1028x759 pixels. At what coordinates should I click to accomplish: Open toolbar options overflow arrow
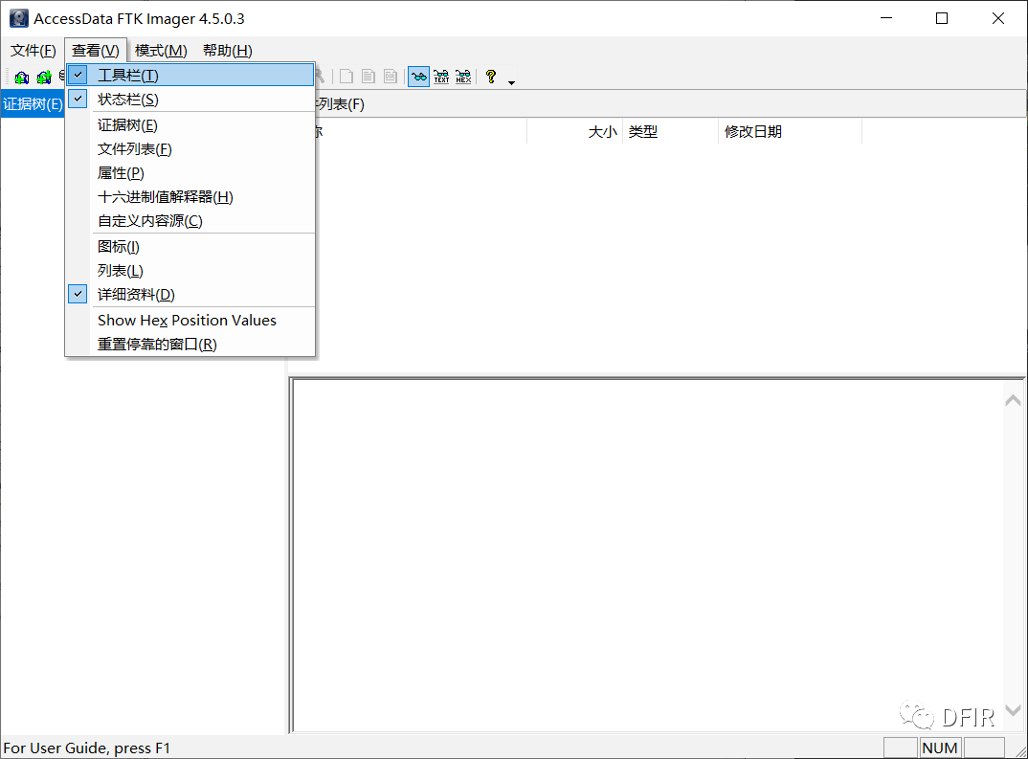coord(511,82)
